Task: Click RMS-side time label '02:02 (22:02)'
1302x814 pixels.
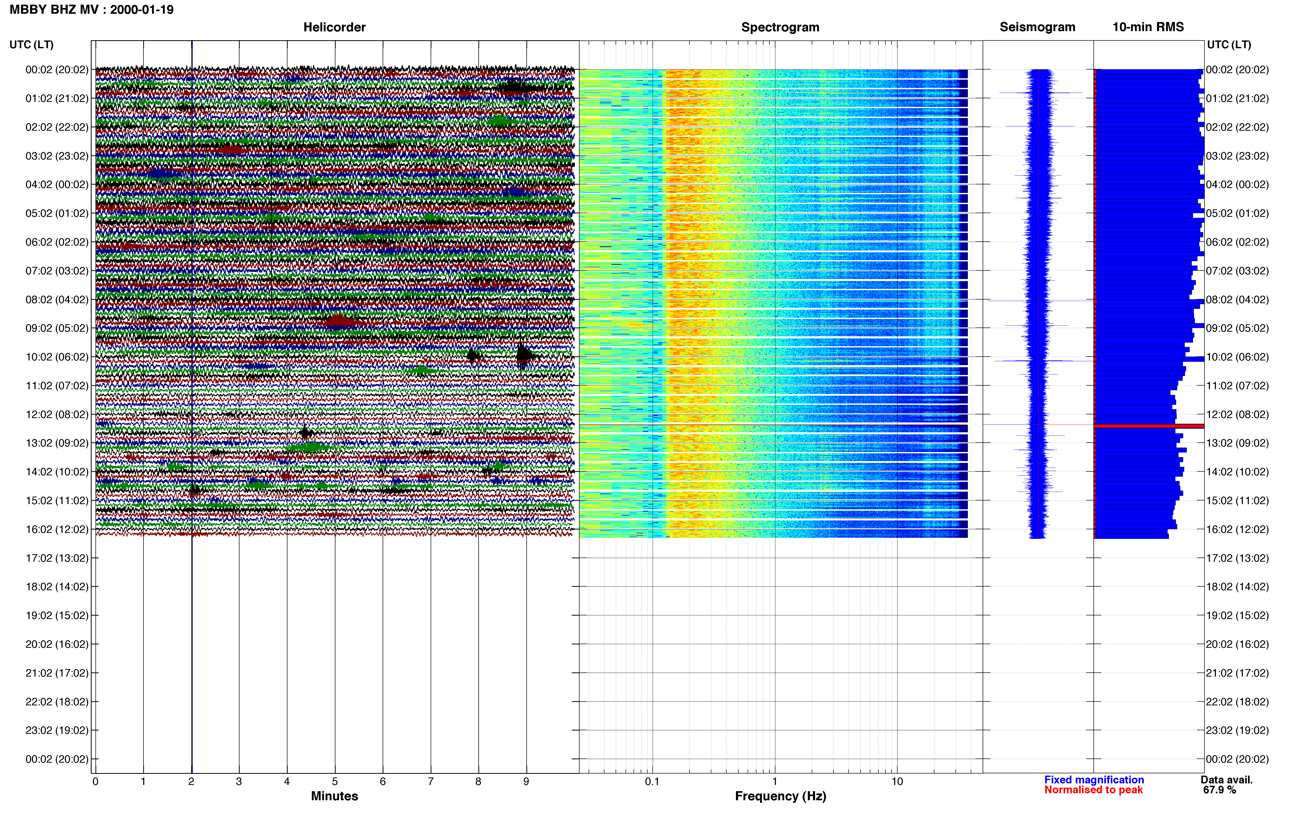Action: [1237, 127]
